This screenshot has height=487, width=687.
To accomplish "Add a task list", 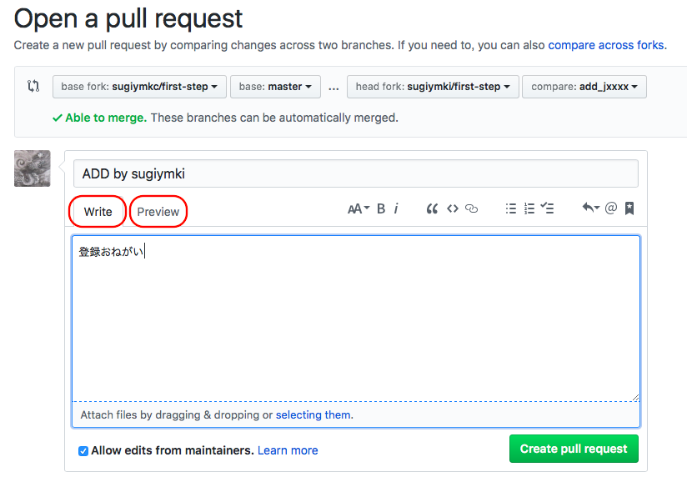I will pos(548,209).
